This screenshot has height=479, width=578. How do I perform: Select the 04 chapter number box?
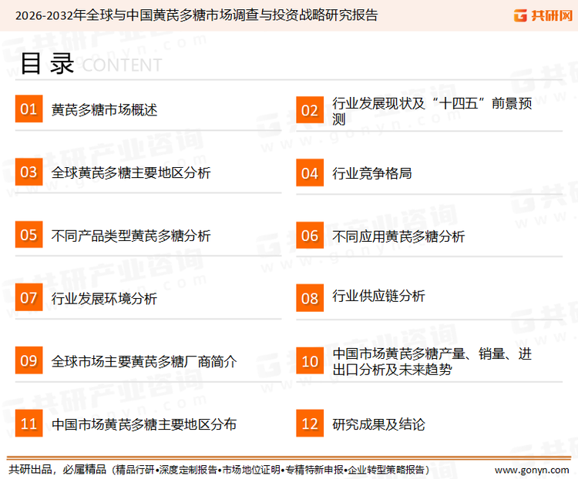point(310,173)
